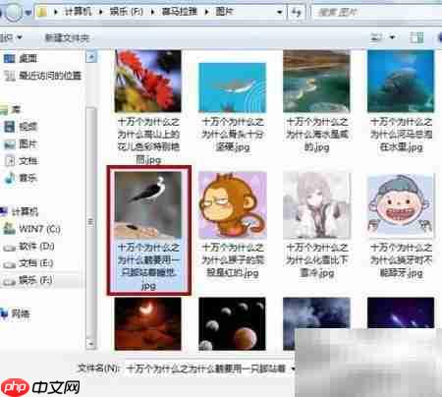Image resolution: width=442 pixels, height=397 pixels.
Task: Expand the arrow before 计算机 in breadcrumb
Action: pyautogui.click(x=56, y=12)
